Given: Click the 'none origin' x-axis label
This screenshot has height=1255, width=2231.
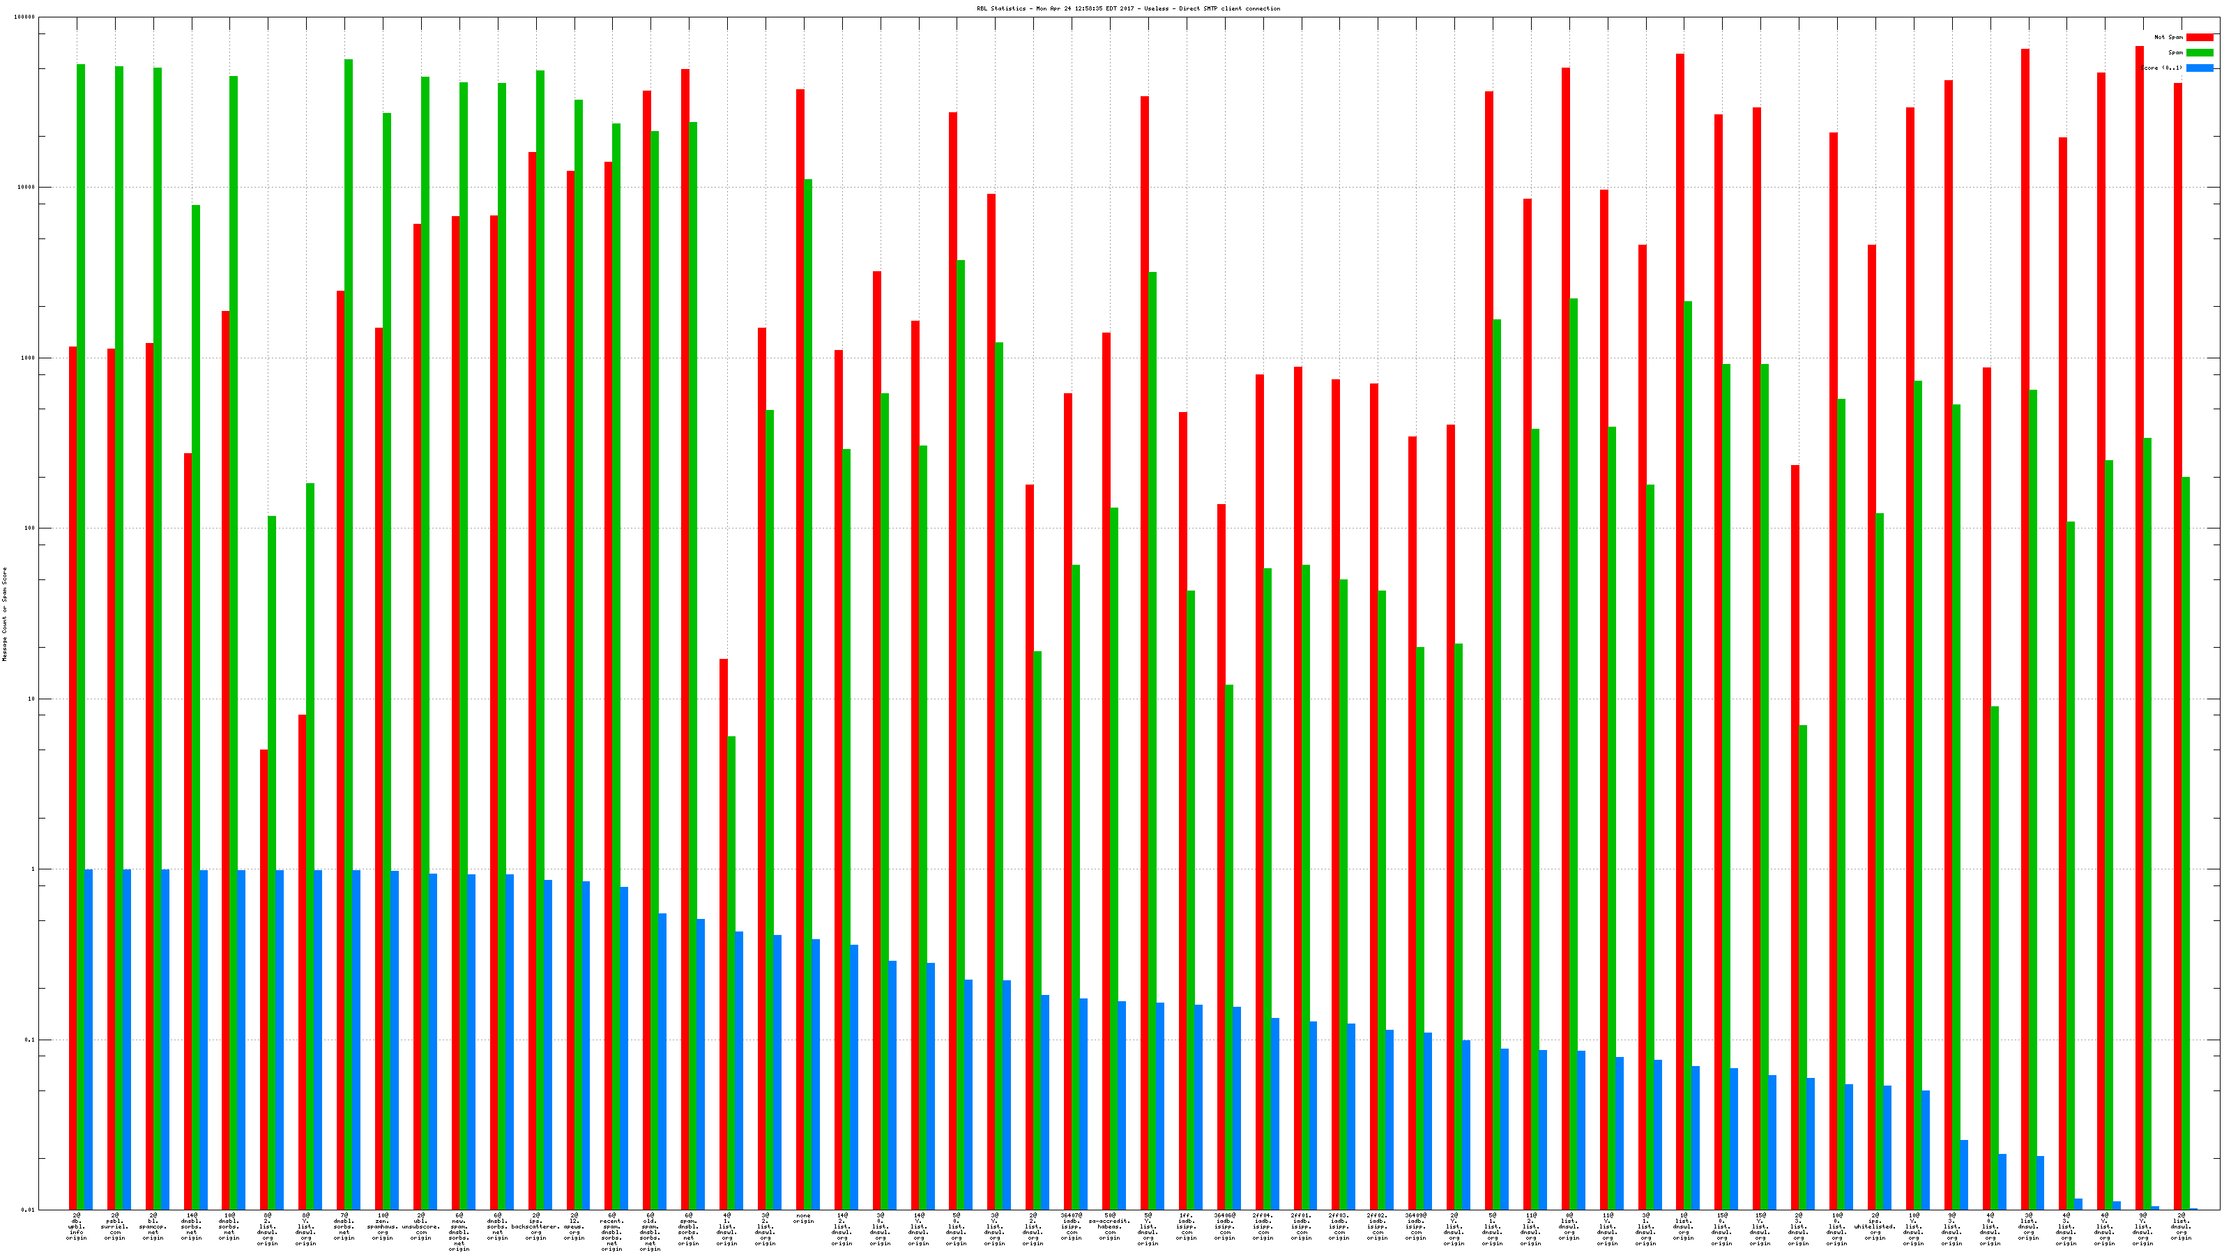Looking at the screenshot, I should point(803,1219).
